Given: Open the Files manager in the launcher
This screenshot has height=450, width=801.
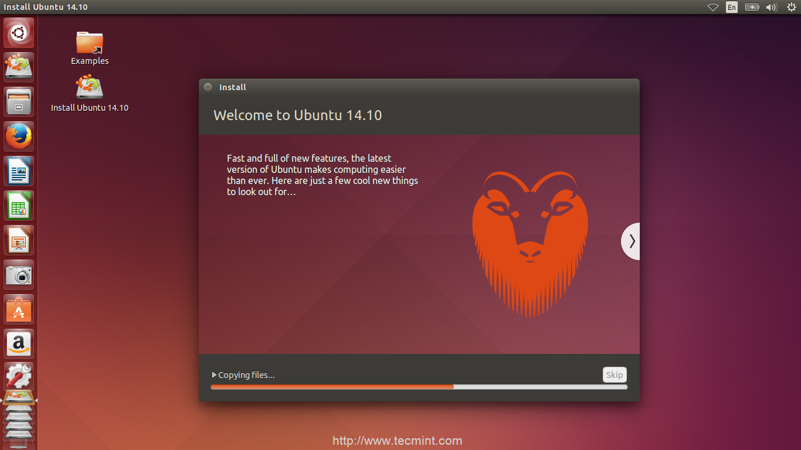Looking at the screenshot, I should [x=19, y=102].
